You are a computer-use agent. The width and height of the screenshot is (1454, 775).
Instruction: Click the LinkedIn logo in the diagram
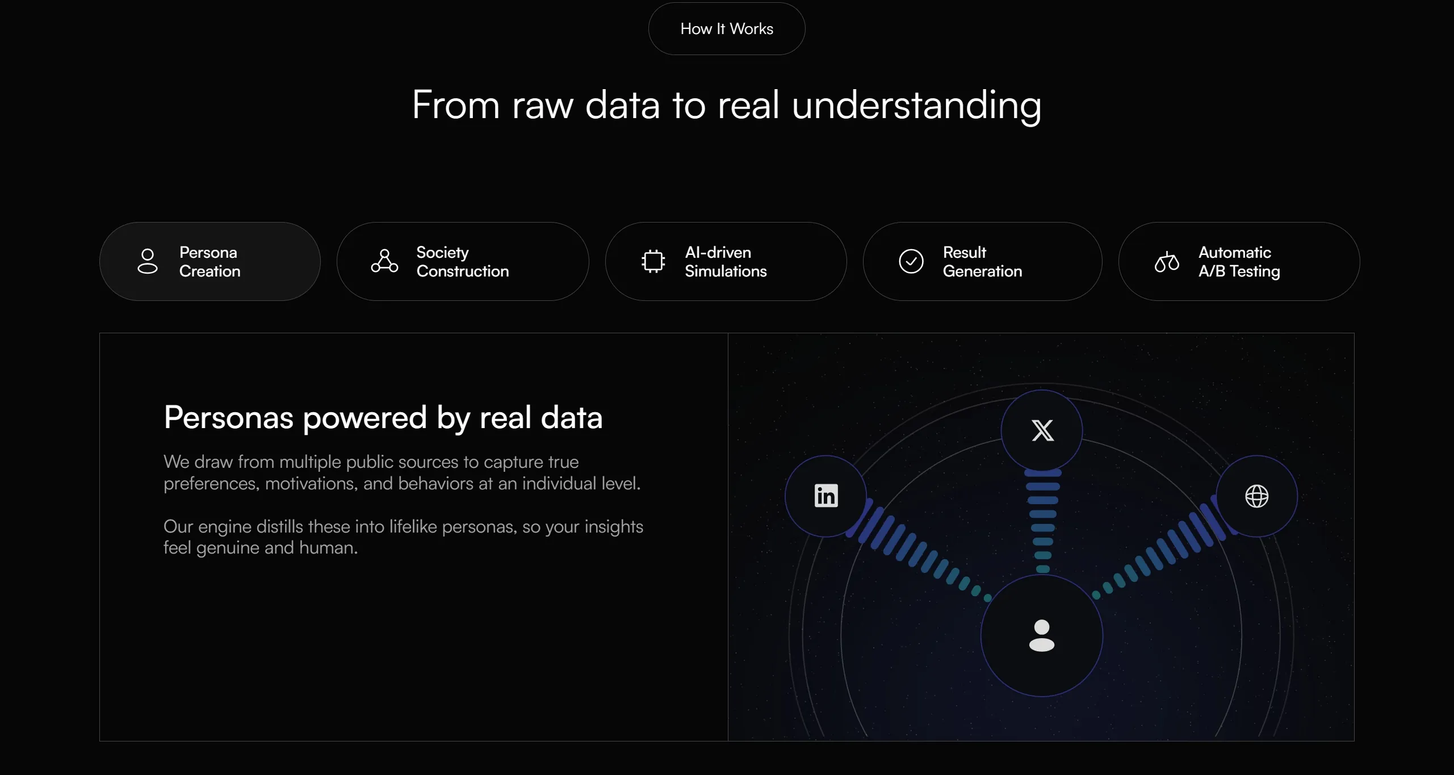pos(826,496)
